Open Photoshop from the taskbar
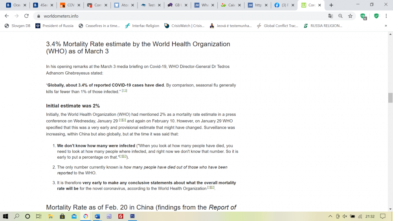393x221 pixels. (x=132, y=216)
